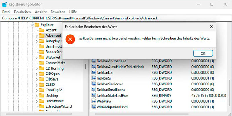Click the CIDSave folder icon
232x116 pixels.
coord(41,79)
